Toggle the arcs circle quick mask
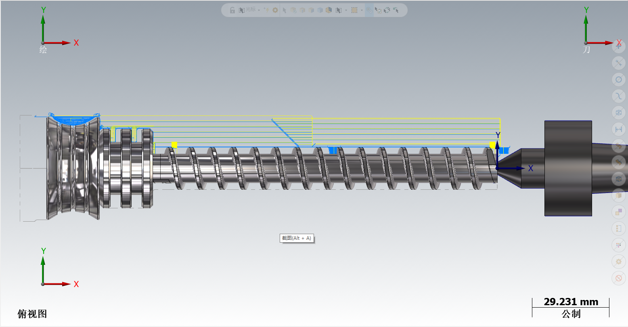The height and width of the screenshot is (327, 628). tap(619, 79)
